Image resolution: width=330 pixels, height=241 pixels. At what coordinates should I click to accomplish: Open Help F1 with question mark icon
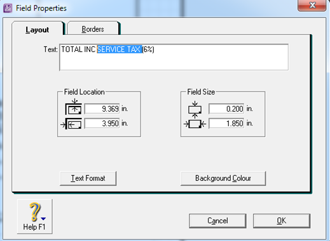34,216
